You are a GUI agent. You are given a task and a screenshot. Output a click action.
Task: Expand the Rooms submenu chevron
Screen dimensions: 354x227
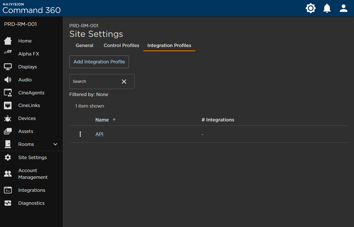point(55,144)
